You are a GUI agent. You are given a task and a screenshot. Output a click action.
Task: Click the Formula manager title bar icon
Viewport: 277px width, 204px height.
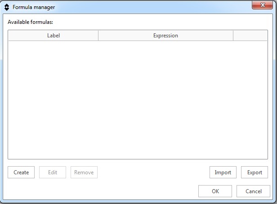coord(7,7)
